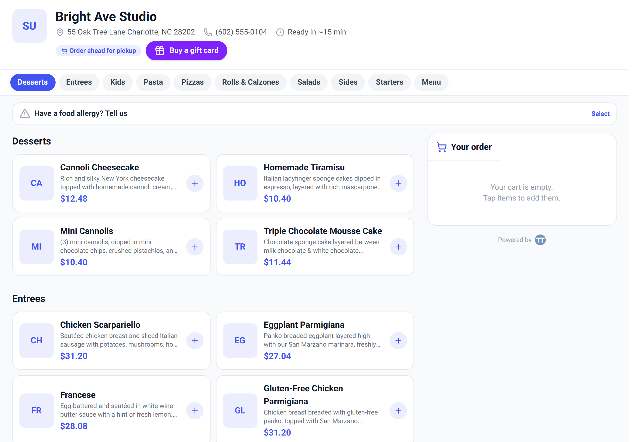Image resolution: width=637 pixels, height=442 pixels.
Task: Switch to the Entrees category tab
Action: [x=79, y=82]
